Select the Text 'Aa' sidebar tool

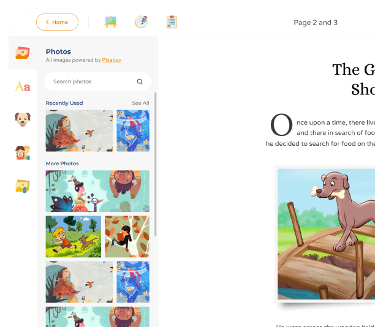(23, 86)
